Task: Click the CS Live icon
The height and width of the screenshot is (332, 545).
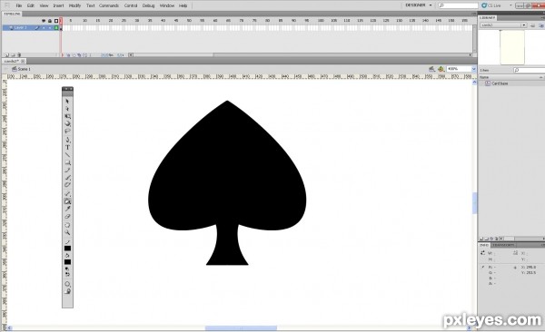Action: click(x=484, y=5)
